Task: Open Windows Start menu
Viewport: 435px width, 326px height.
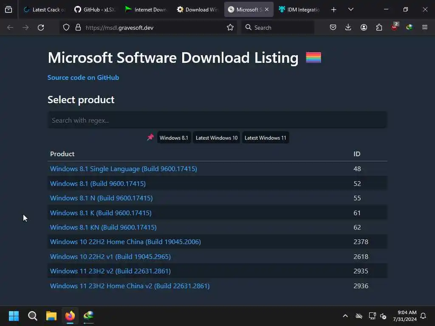Action: [x=14, y=316]
